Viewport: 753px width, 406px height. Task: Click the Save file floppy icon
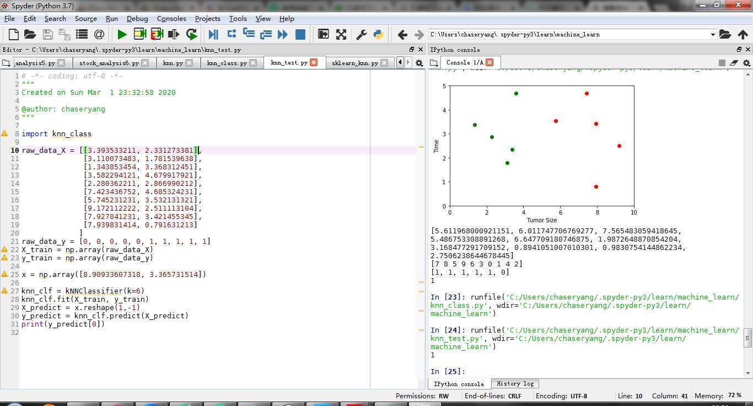(x=48, y=34)
